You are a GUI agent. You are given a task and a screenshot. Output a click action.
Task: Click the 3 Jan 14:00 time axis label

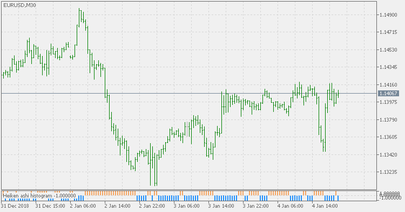(221, 206)
